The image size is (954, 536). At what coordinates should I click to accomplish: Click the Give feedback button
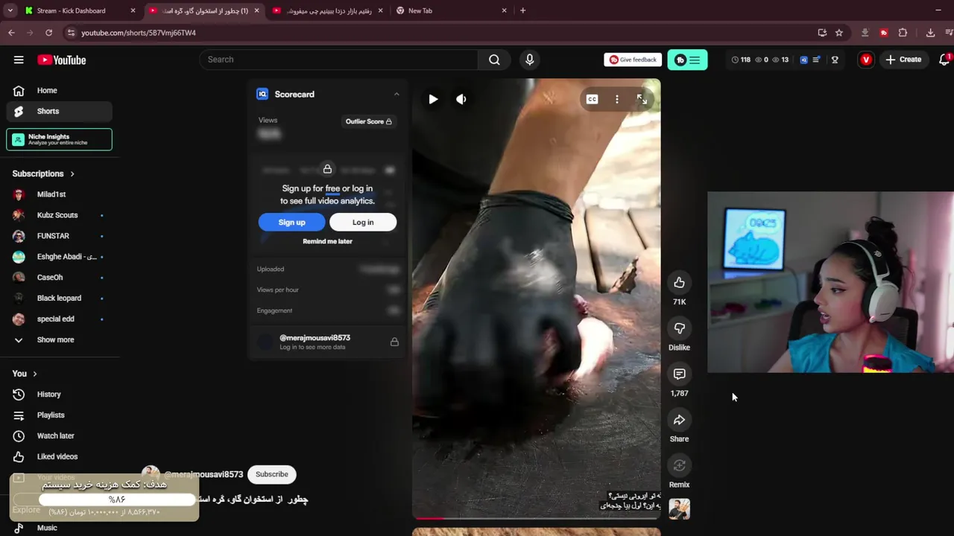pyautogui.click(x=633, y=60)
